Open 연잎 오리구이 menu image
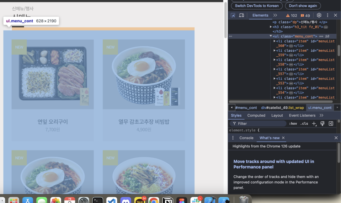 pyautogui.click(x=53, y=74)
